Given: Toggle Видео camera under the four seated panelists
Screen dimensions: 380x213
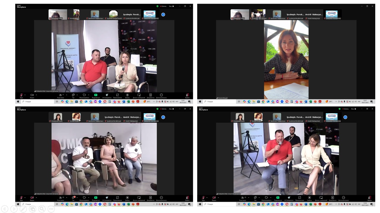Looking at the screenshot, I should click(x=32, y=198).
